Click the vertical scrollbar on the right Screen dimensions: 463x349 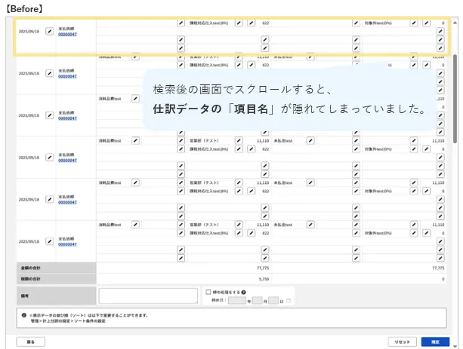pos(455,98)
